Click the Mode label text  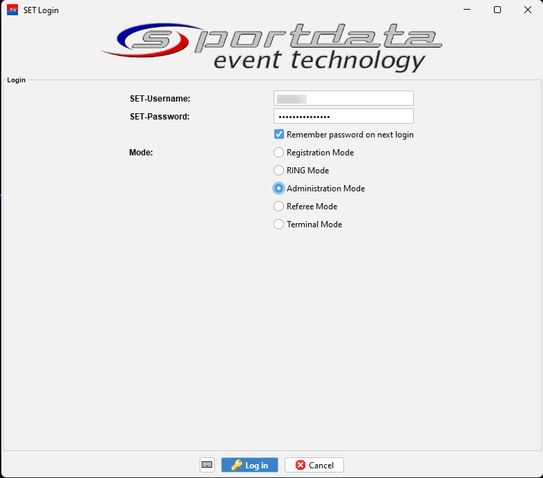pos(141,153)
